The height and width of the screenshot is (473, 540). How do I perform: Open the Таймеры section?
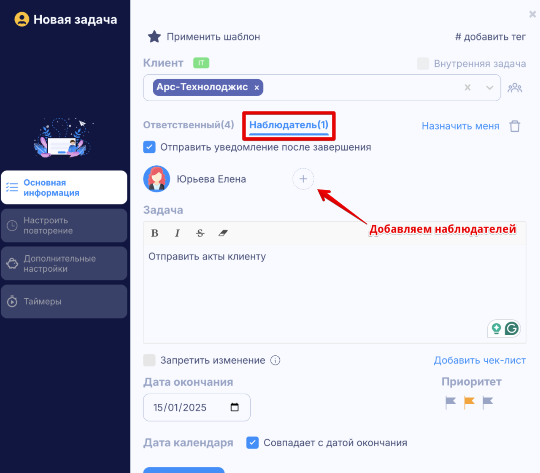(x=64, y=301)
